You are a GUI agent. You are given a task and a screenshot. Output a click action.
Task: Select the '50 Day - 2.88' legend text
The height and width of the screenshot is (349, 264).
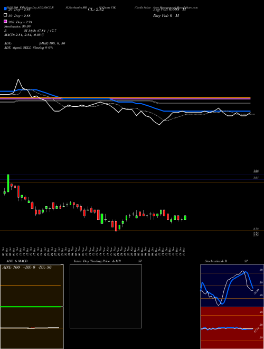coord(20,16)
